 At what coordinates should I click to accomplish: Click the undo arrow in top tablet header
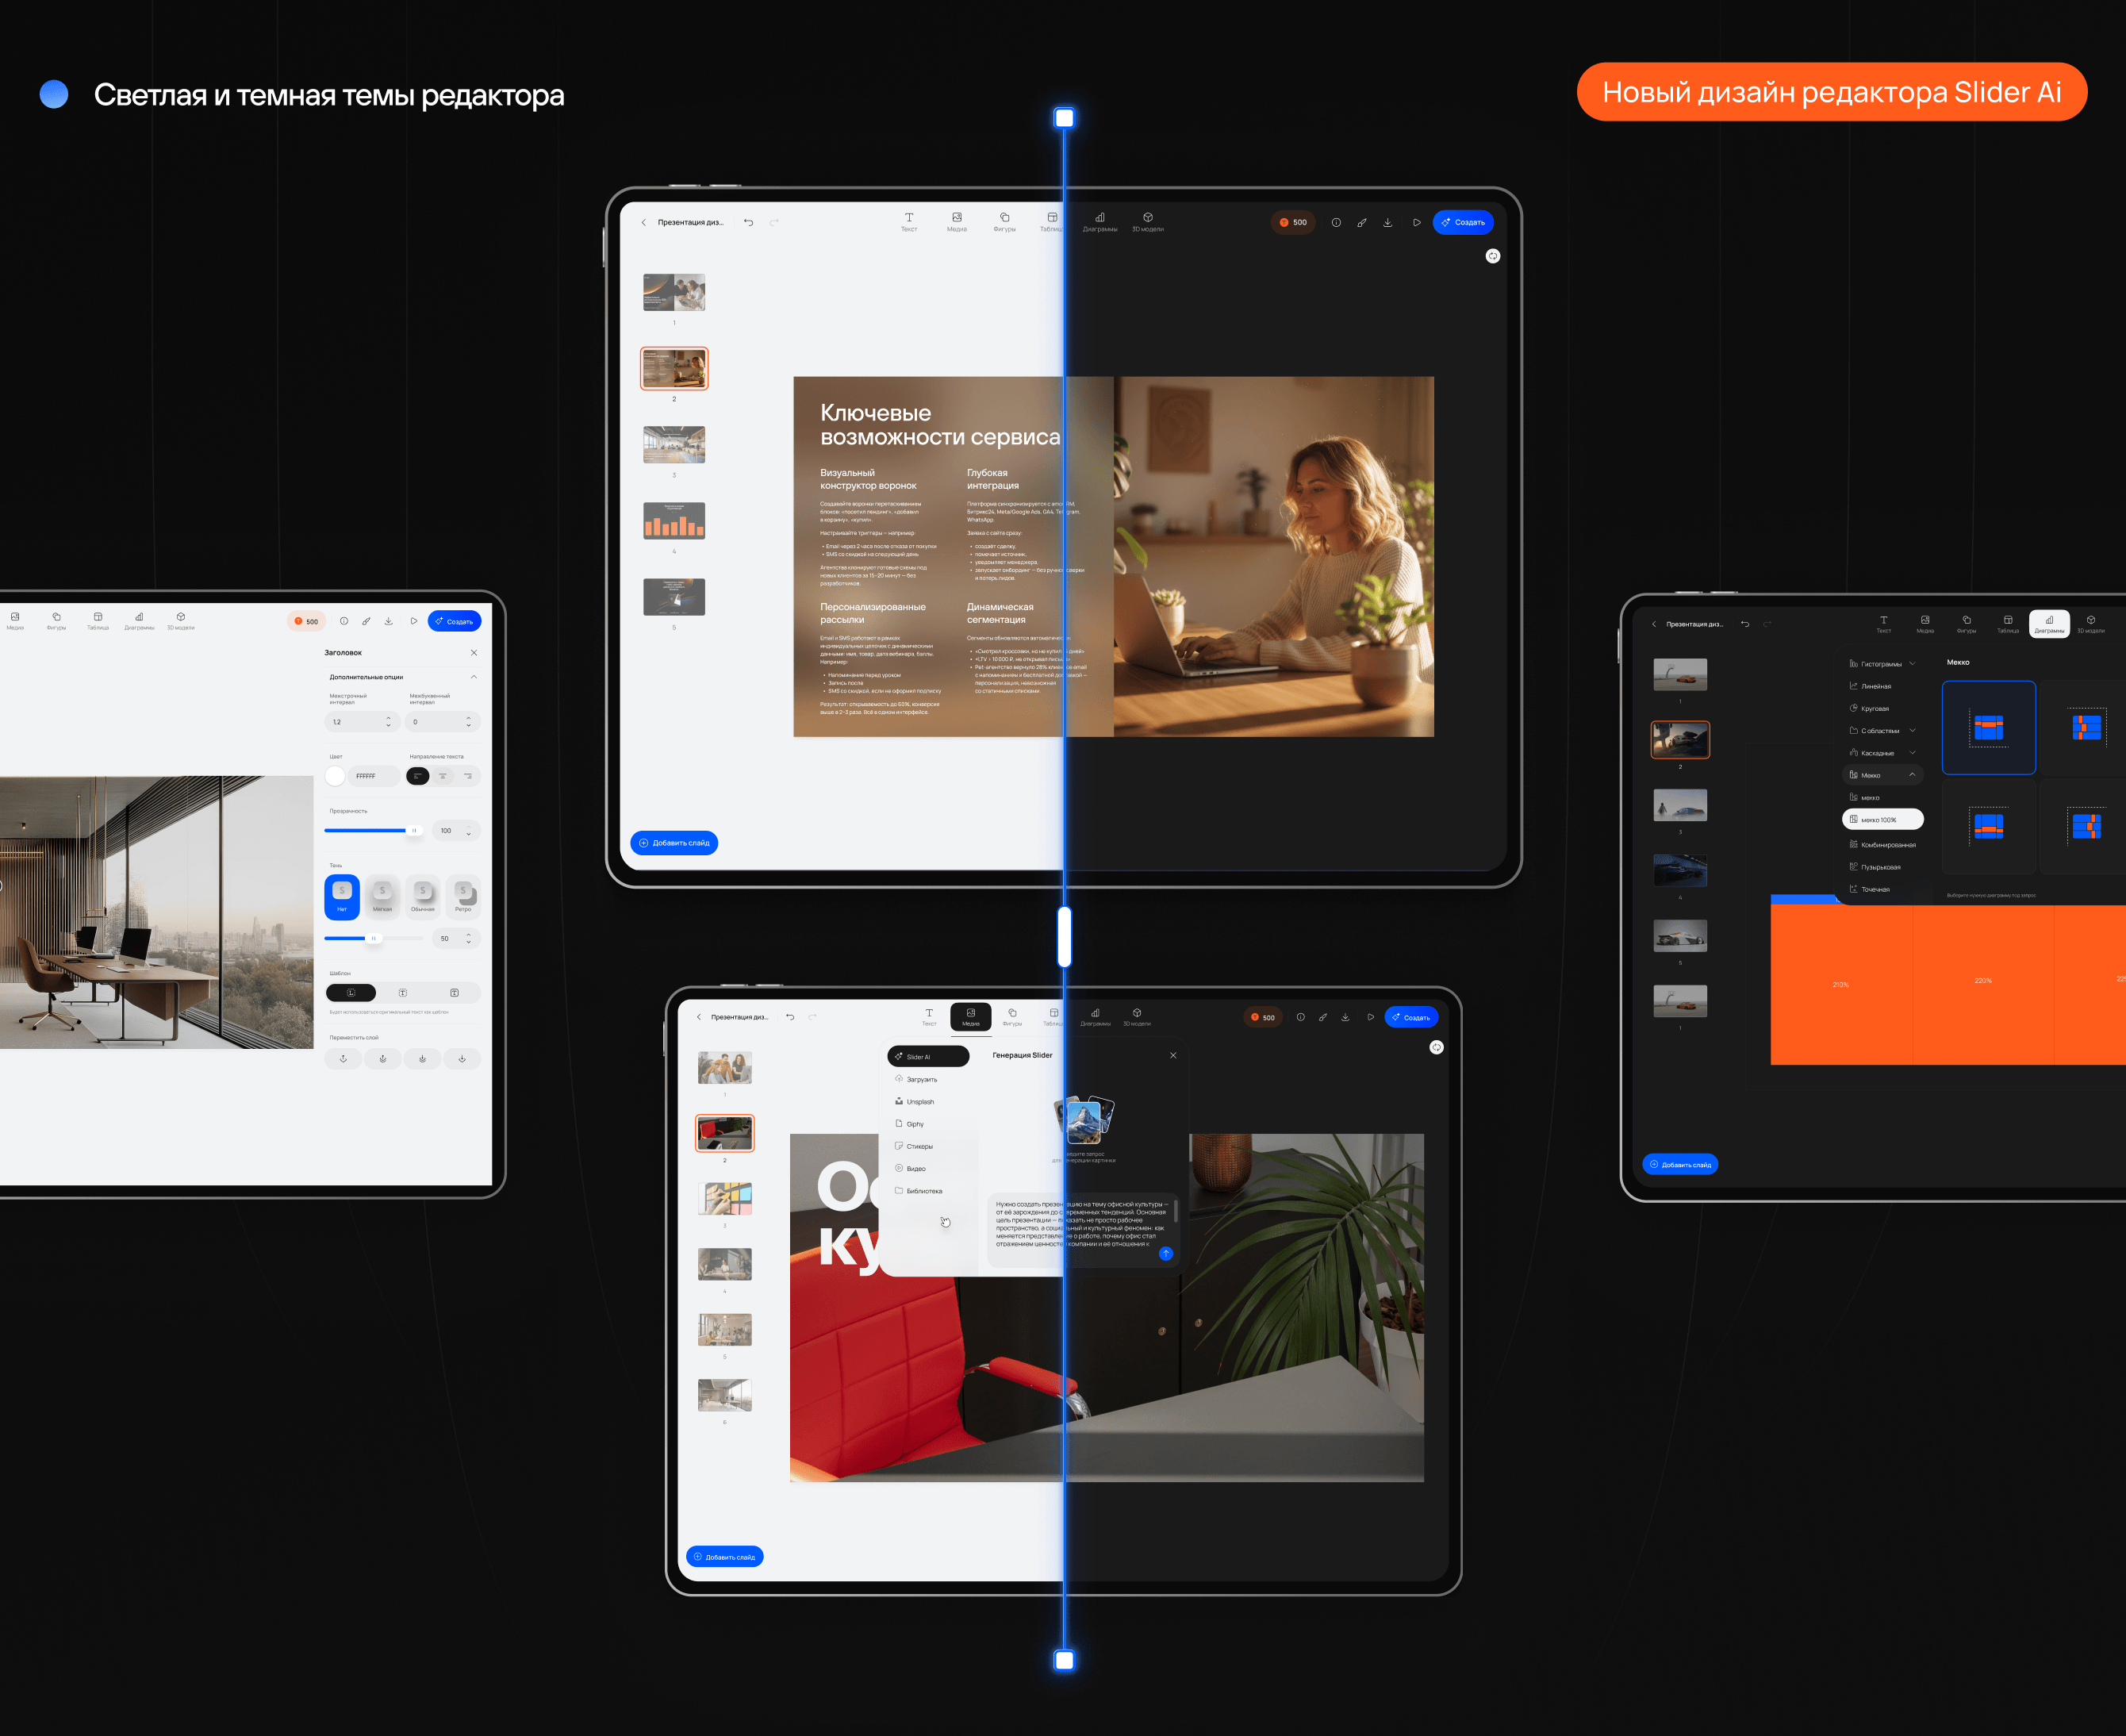tap(748, 222)
